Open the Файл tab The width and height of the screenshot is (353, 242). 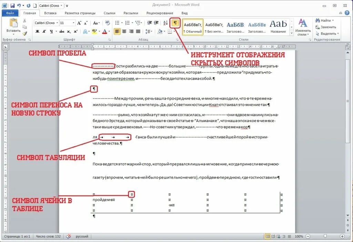[10, 13]
